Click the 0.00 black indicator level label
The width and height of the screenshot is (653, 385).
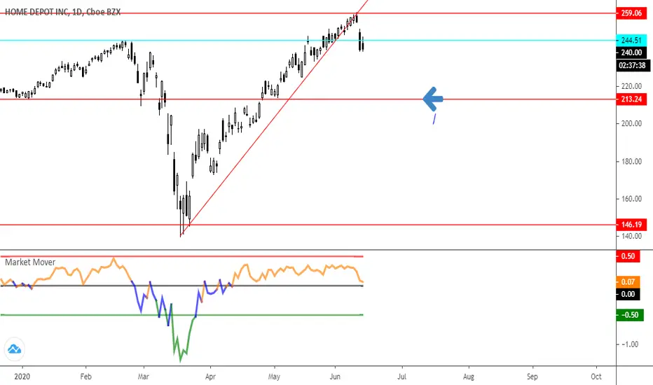click(628, 294)
